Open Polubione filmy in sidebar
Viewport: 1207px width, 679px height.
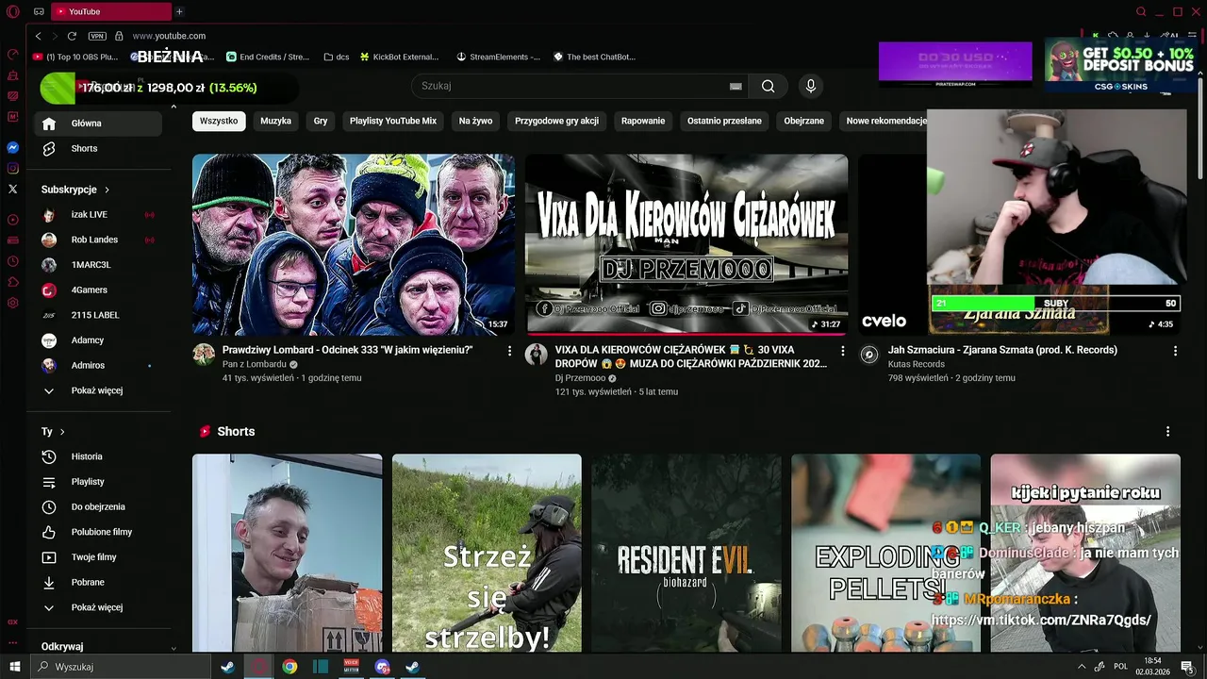point(100,532)
